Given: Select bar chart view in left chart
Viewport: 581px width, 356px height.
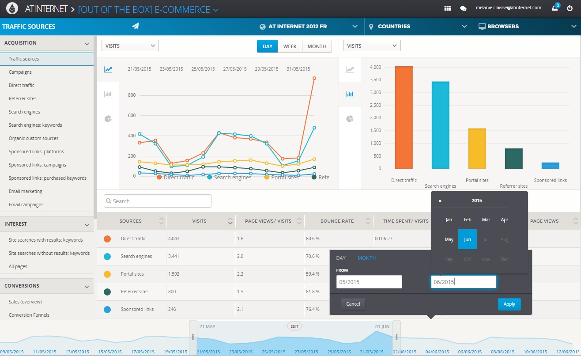Looking at the screenshot, I should coord(108,94).
